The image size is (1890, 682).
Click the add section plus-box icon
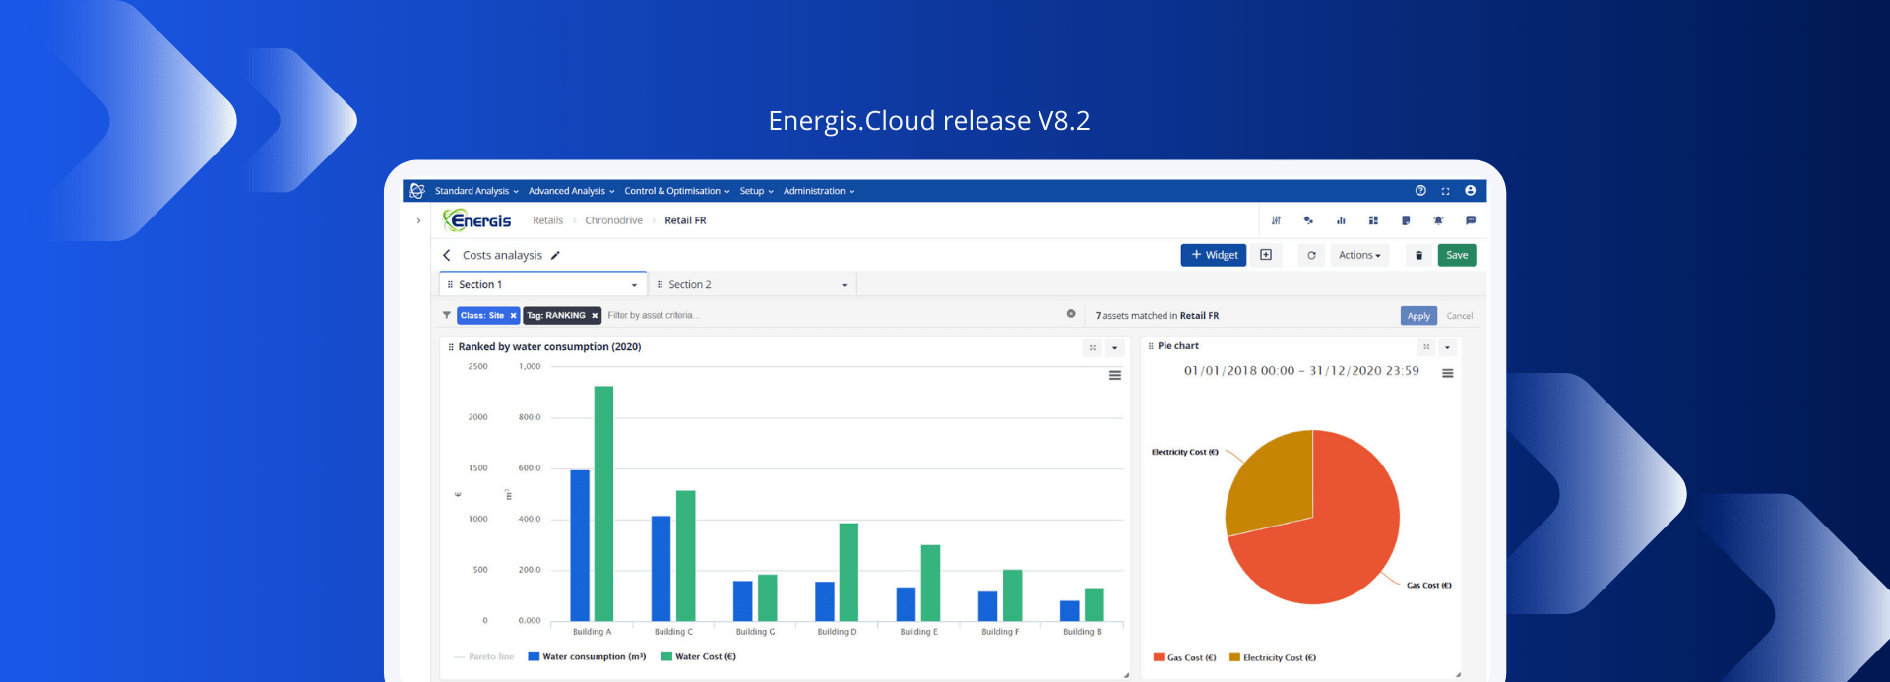click(1266, 255)
